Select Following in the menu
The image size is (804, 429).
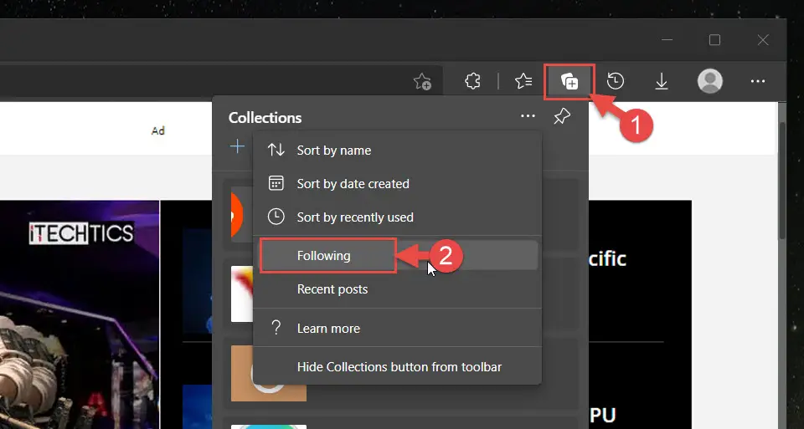point(397,255)
